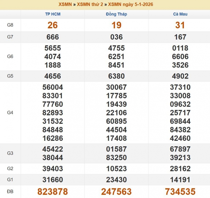210x198 pixels.
Task: Select the G7 row label
Action: tap(10, 37)
